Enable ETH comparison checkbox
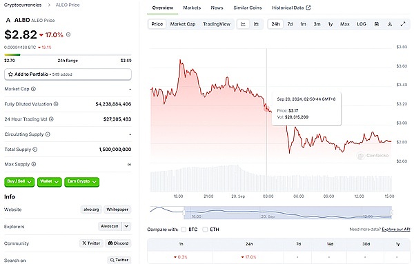The height and width of the screenshot is (264, 414). [x=205, y=230]
